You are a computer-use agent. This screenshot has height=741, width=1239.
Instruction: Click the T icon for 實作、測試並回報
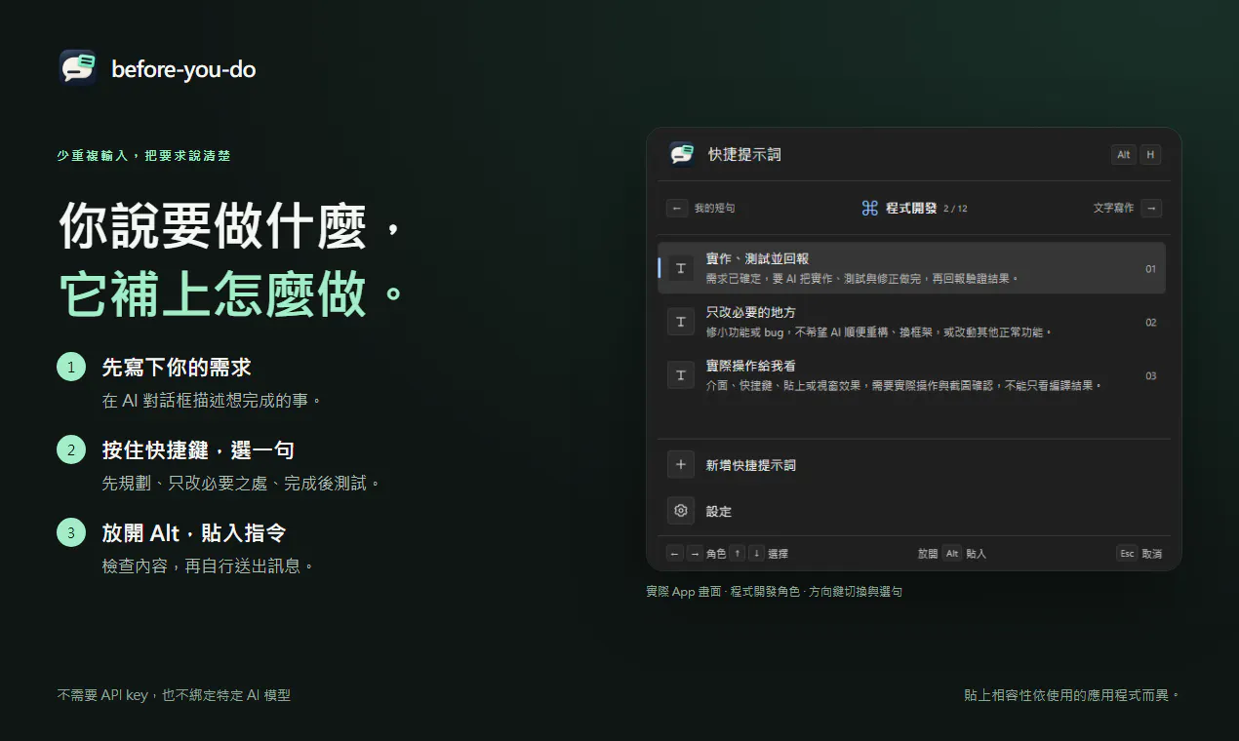click(x=681, y=268)
